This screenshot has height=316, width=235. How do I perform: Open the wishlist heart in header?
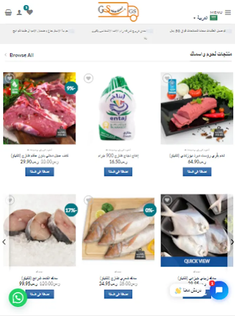tap(29, 12)
